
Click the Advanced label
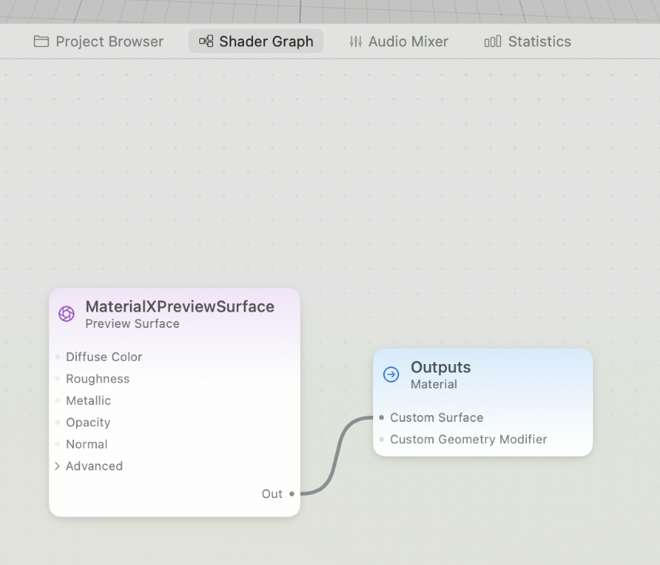[95, 466]
